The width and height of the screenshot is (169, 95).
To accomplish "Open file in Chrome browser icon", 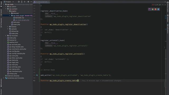I will [153, 9].
